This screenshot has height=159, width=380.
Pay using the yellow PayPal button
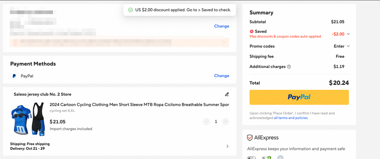pos(299,97)
